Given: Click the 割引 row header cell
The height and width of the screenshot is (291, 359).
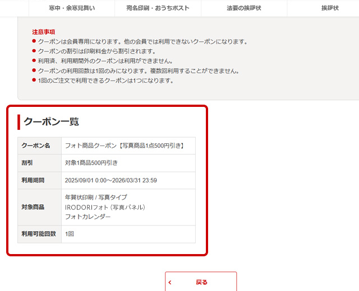Looking at the screenshot, I should 39,163.
